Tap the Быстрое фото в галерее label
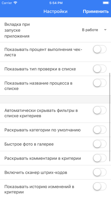This screenshot has width=111, height=197. (x=29, y=144)
